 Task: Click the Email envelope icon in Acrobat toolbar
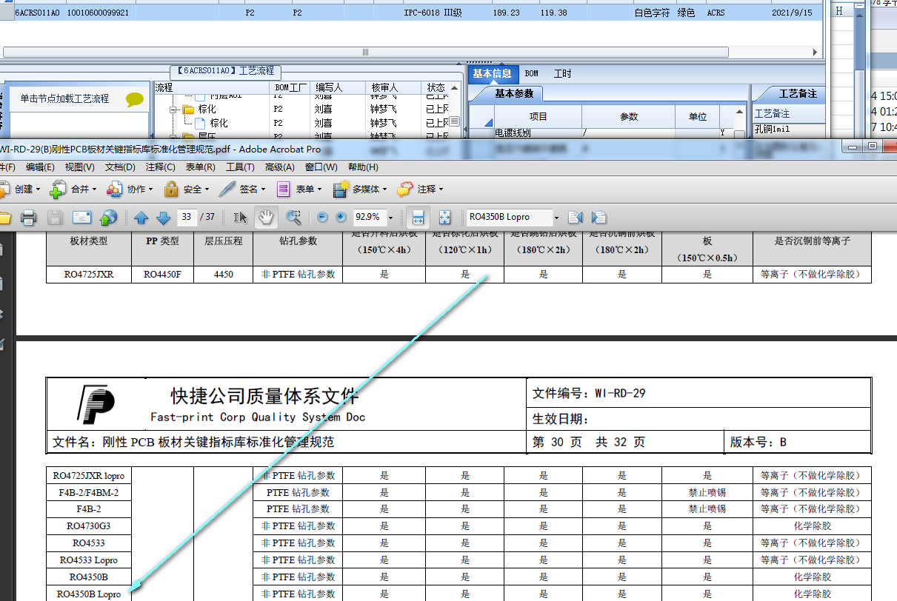[81, 217]
